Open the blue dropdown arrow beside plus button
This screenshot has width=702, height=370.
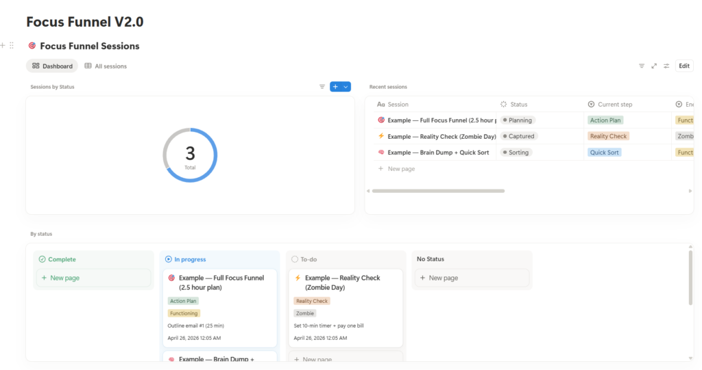[346, 87]
